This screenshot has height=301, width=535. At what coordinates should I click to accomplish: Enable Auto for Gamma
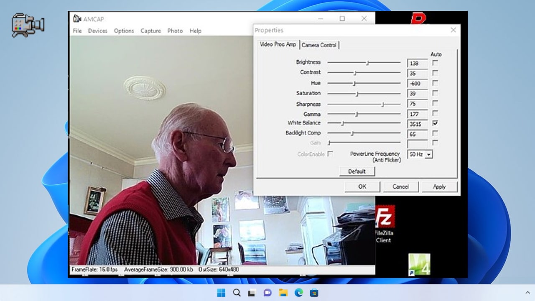pyautogui.click(x=435, y=113)
